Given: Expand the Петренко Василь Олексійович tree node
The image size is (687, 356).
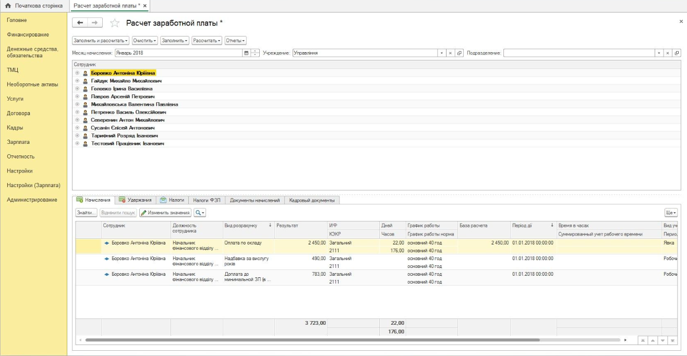Looking at the screenshot, I should click(x=78, y=112).
